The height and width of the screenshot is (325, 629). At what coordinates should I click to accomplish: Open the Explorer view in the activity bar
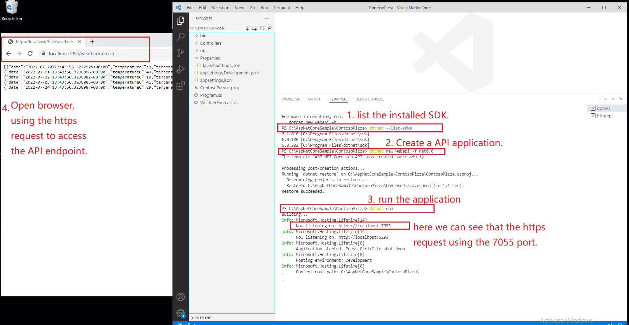click(181, 21)
